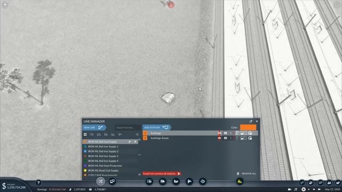Viewport: 342px width, 192px height.
Task: Open the water construction ship icon
Action: 176,181
